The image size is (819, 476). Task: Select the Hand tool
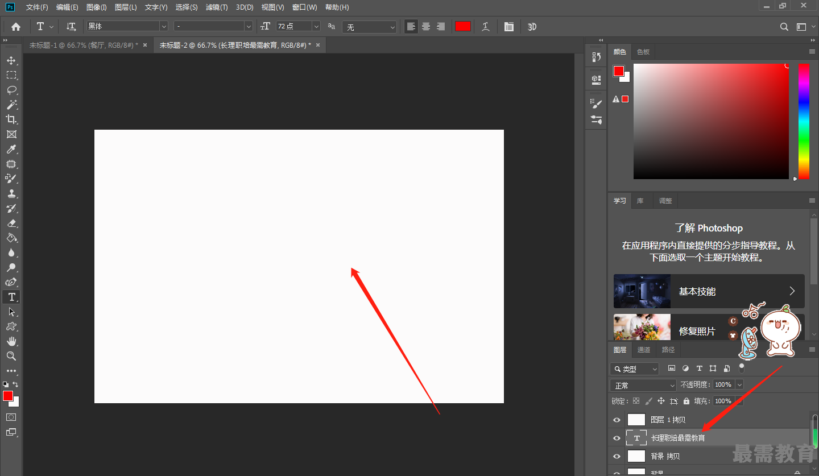(11, 341)
